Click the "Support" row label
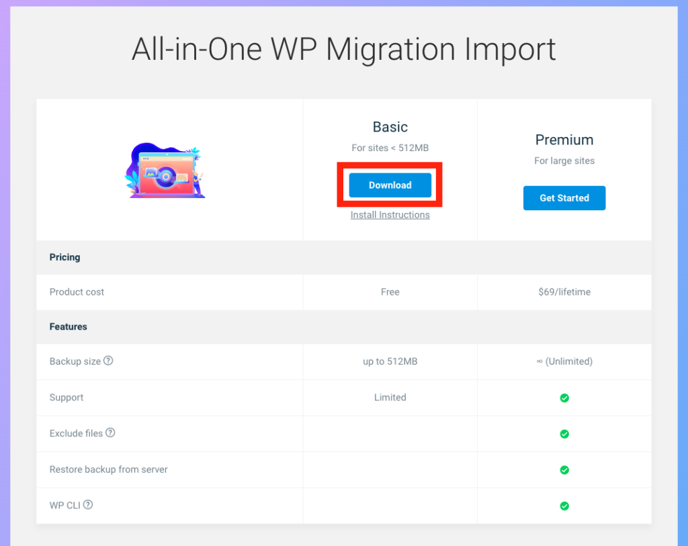Screen dimensions: 688x546 (67, 398)
